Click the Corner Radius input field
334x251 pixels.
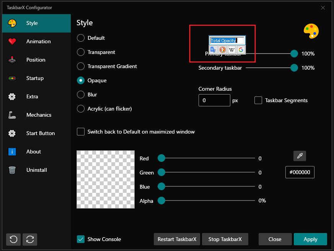pos(214,100)
